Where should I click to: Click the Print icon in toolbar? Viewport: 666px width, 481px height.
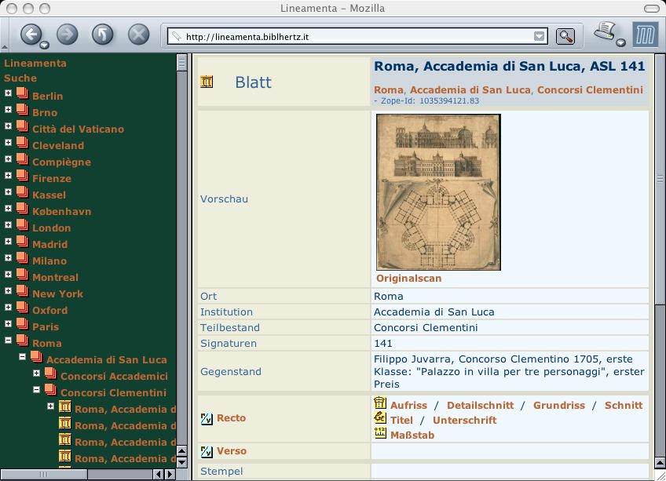606,32
